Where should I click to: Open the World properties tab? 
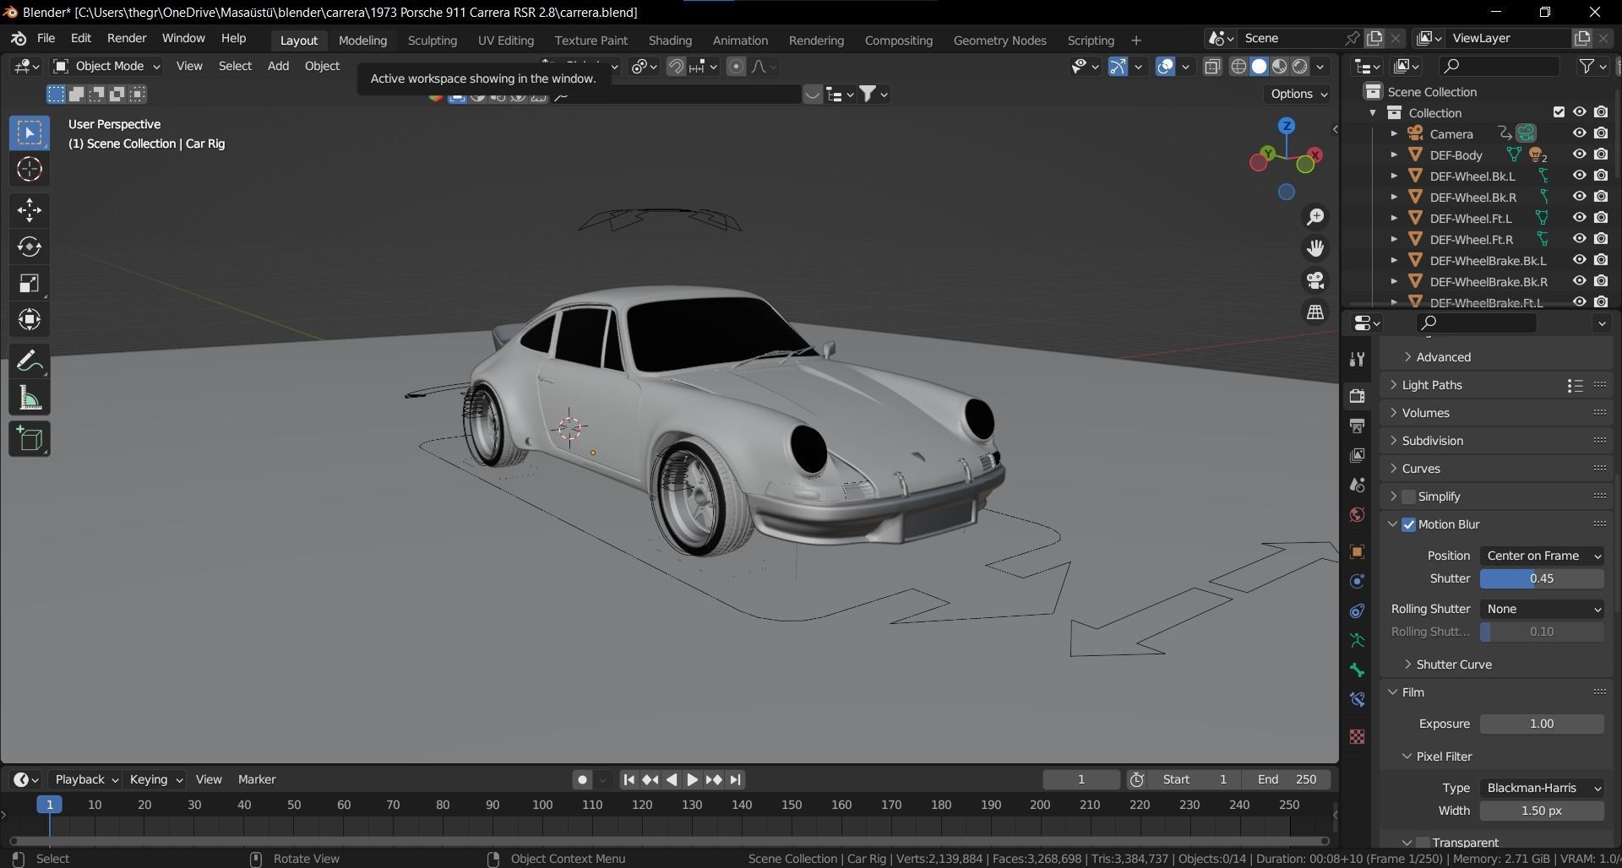1358,514
